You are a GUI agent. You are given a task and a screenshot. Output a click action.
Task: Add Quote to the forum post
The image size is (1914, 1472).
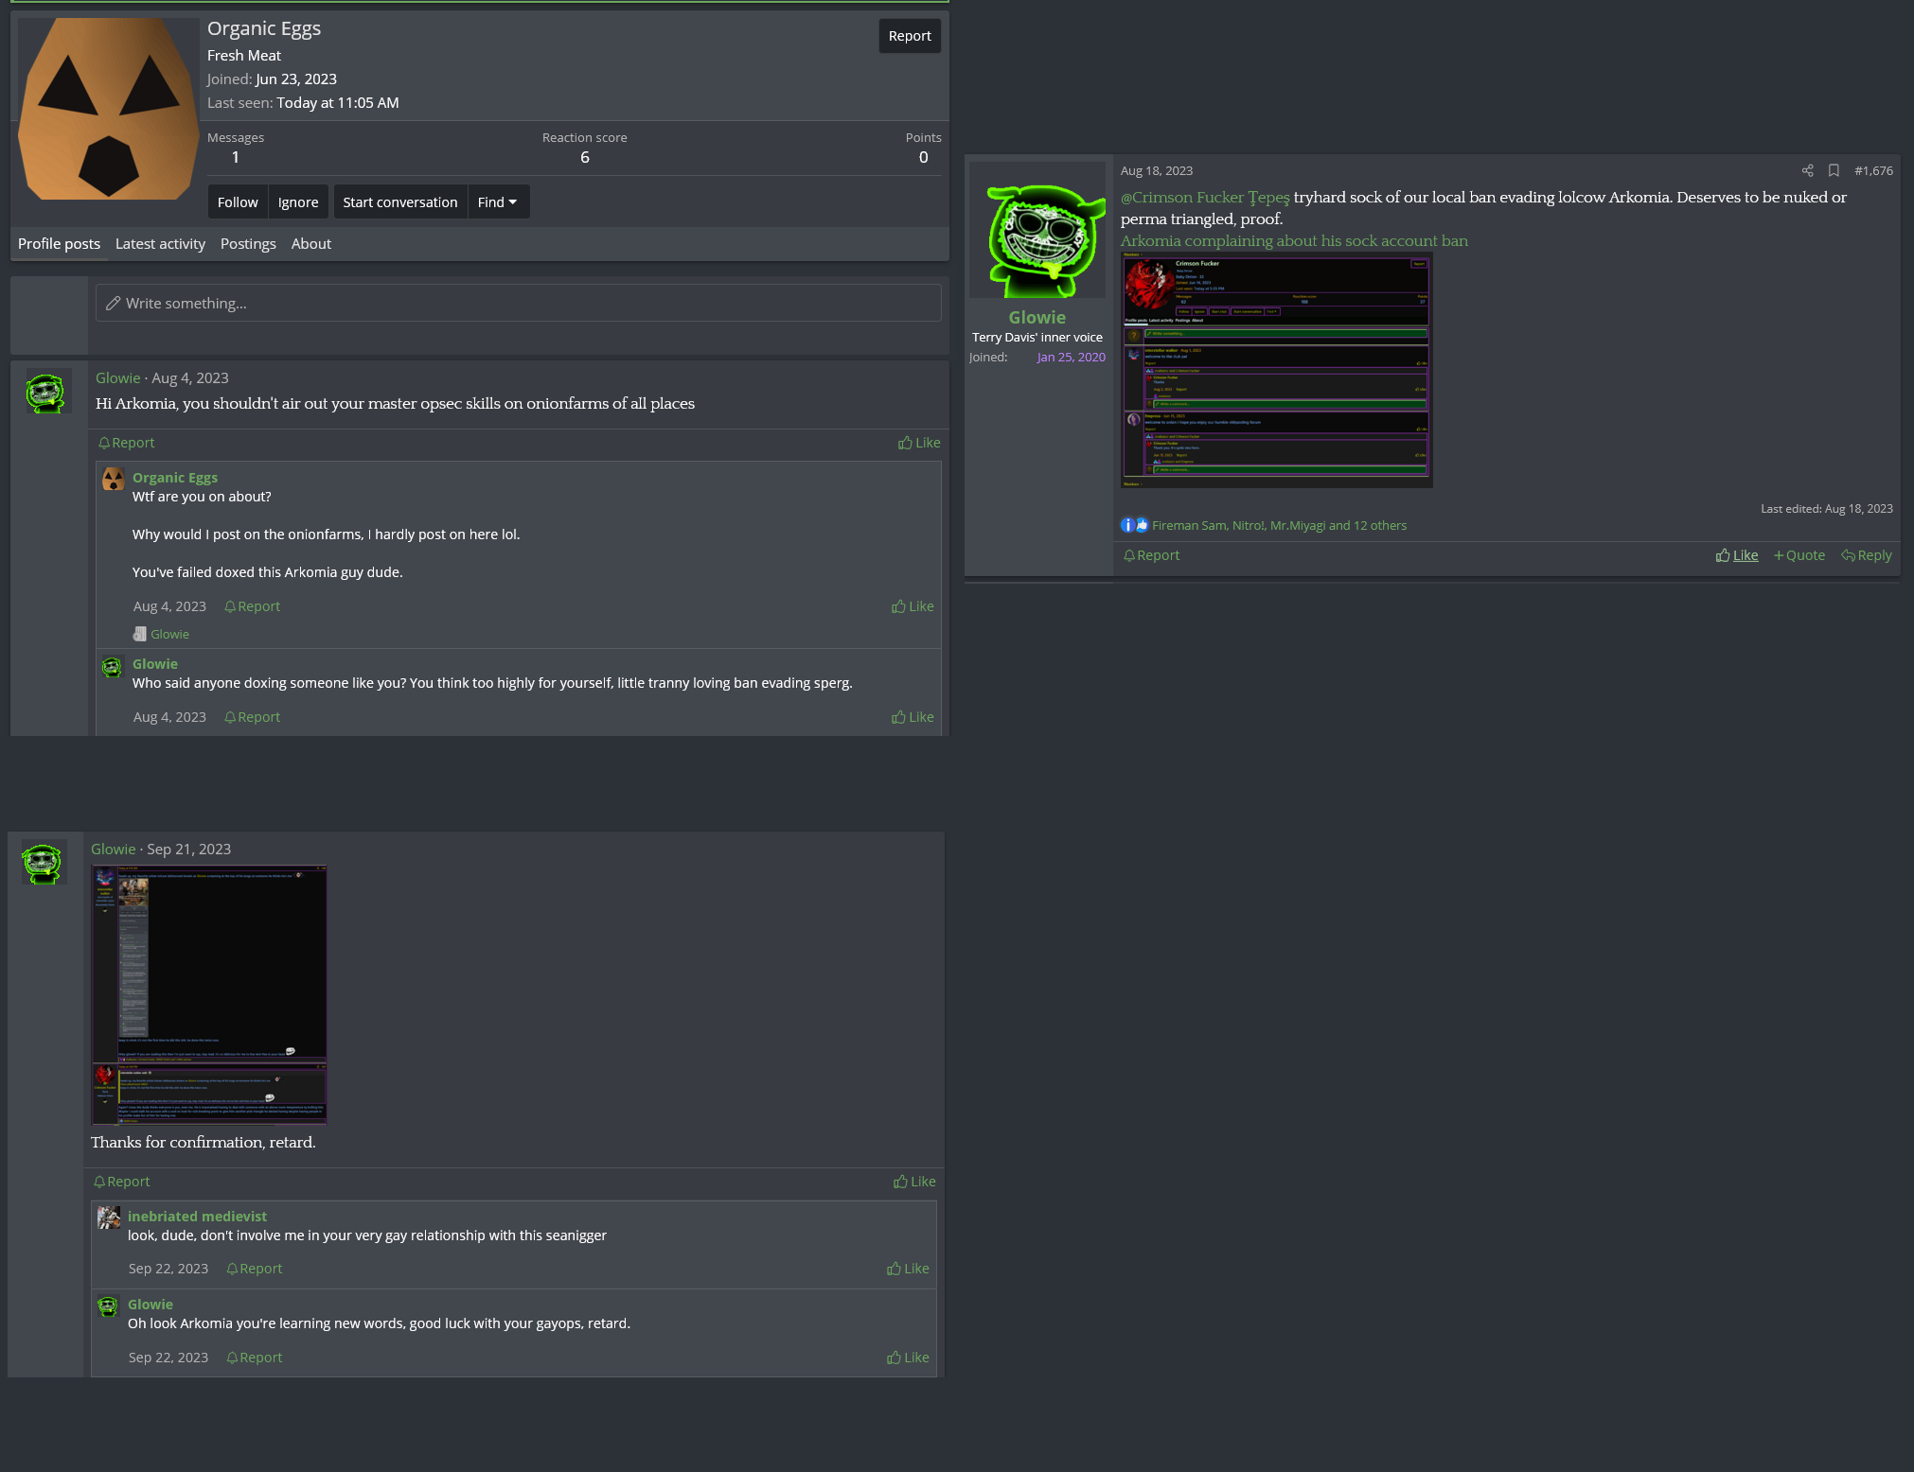[1799, 555]
